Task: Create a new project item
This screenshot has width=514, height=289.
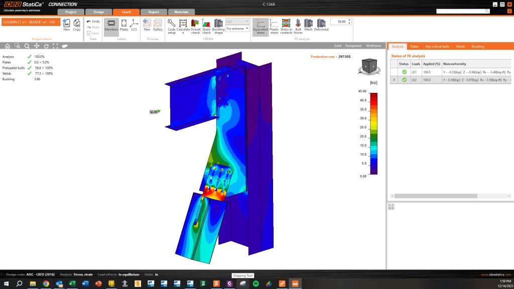Action: coord(67,25)
